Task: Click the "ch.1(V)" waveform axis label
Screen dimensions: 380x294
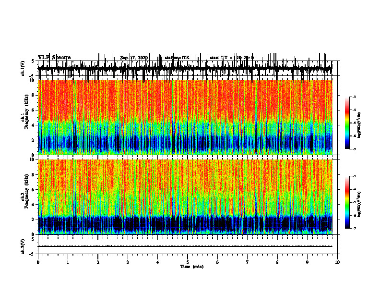Action: pos(23,68)
